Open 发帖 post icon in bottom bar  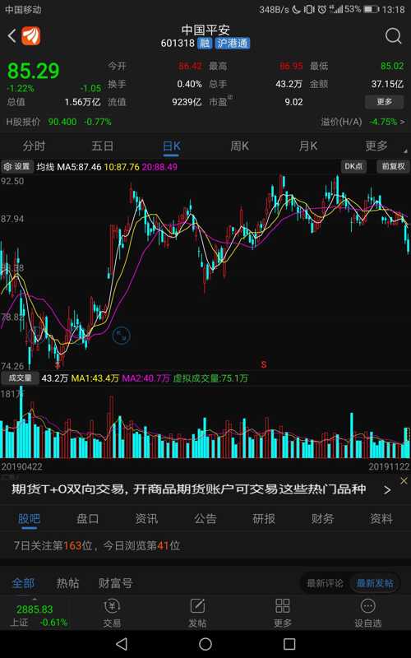(x=197, y=613)
